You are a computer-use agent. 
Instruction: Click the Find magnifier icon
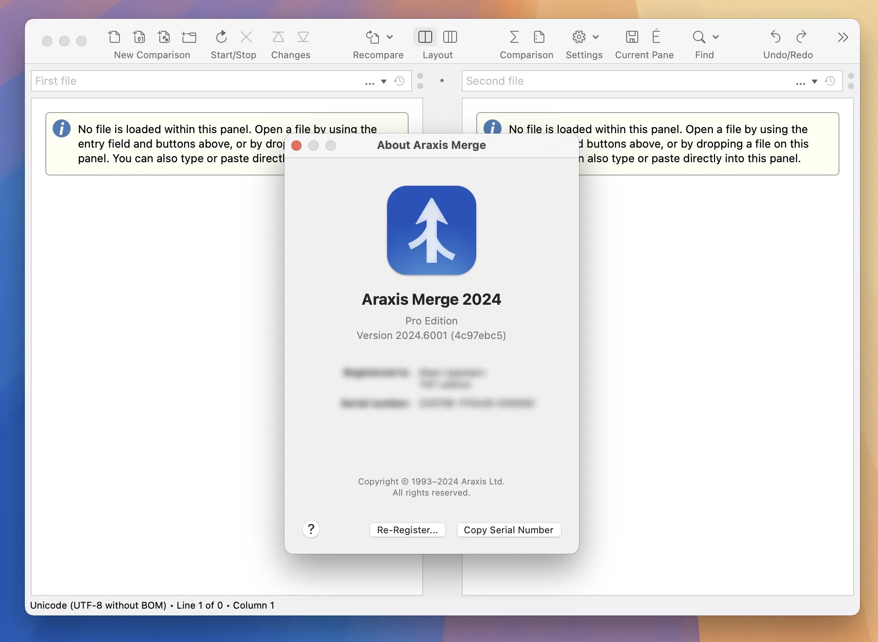tap(699, 37)
